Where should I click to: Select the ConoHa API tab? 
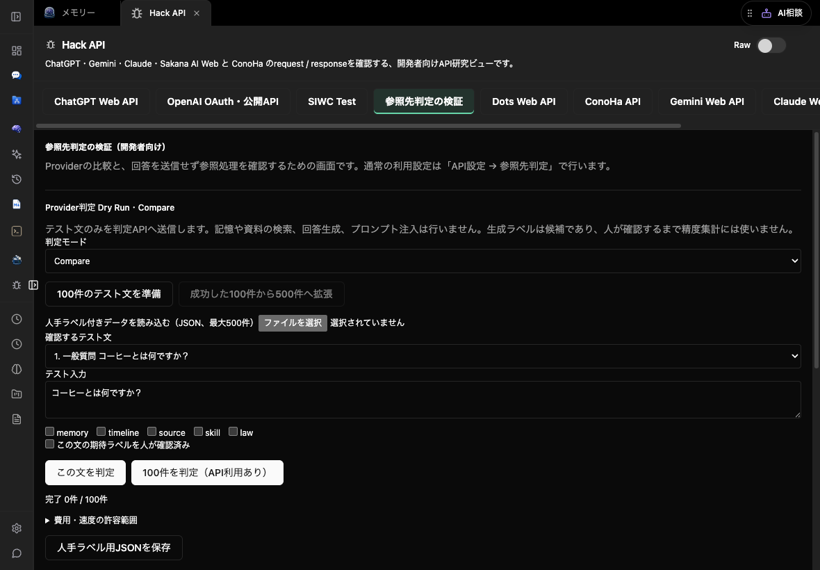[x=612, y=101]
